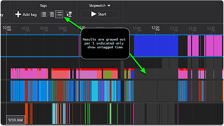Click the black callout about grayed out results
This screenshot has height=126, width=224.
(x=105, y=43)
